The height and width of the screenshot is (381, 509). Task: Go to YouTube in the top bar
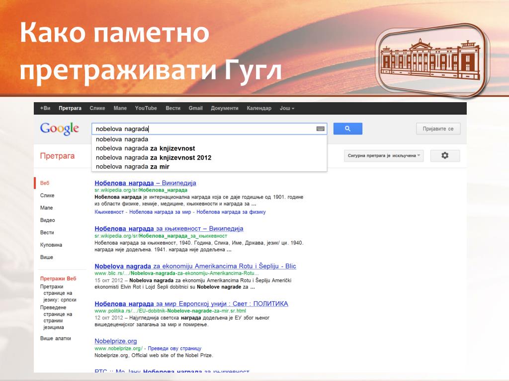[146, 108]
